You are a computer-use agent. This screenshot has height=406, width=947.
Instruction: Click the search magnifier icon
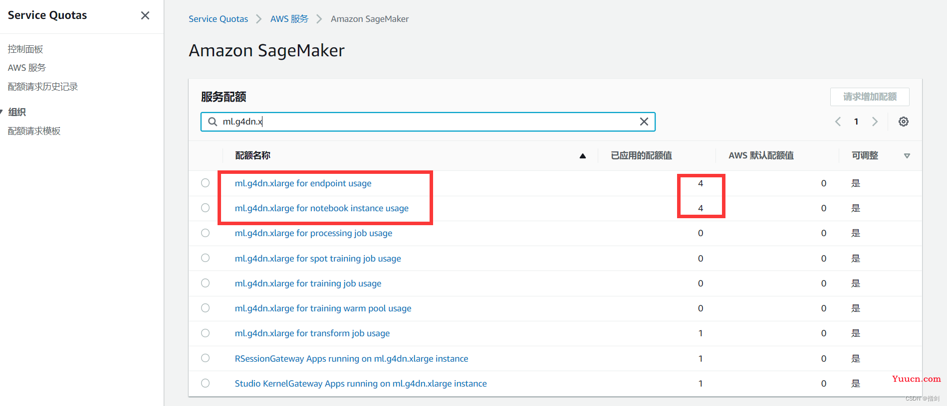tap(213, 122)
